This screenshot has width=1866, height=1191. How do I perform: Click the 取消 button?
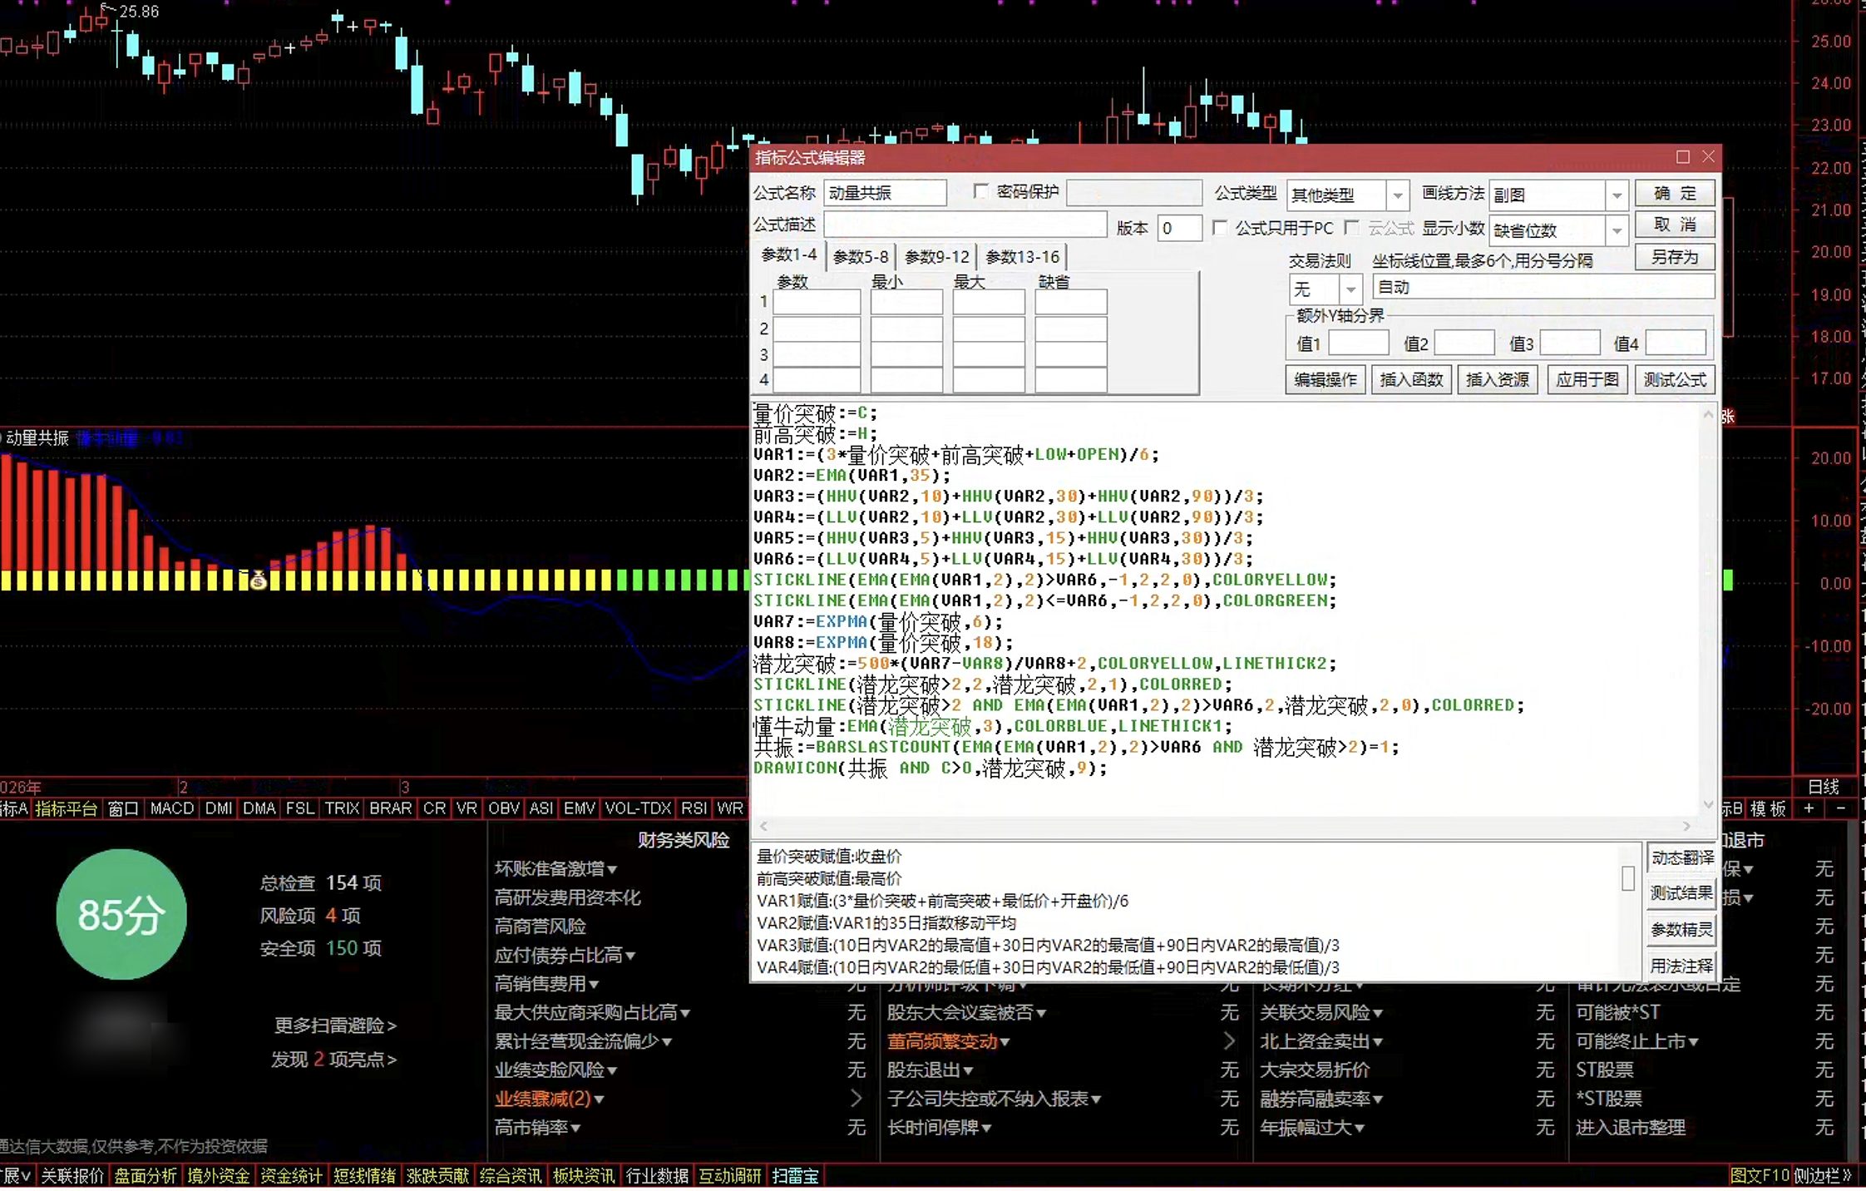pyautogui.click(x=1675, y=225)
